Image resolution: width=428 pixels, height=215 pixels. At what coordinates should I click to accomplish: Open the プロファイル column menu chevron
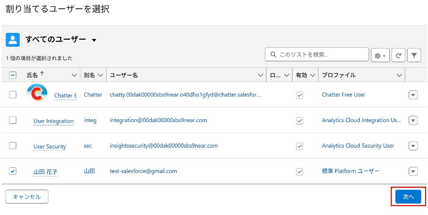click(399, 76)
